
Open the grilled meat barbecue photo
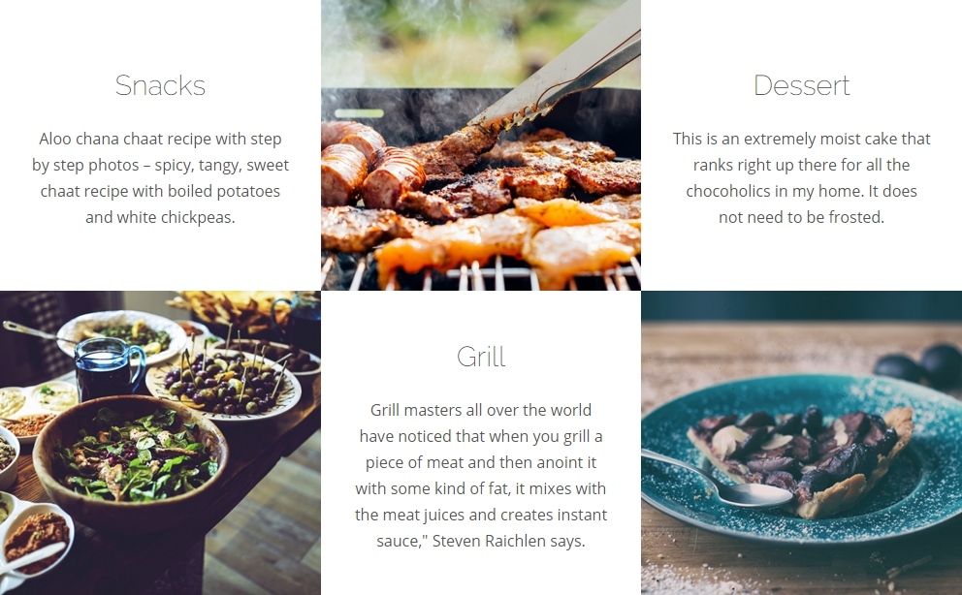[x=481, y=144]
